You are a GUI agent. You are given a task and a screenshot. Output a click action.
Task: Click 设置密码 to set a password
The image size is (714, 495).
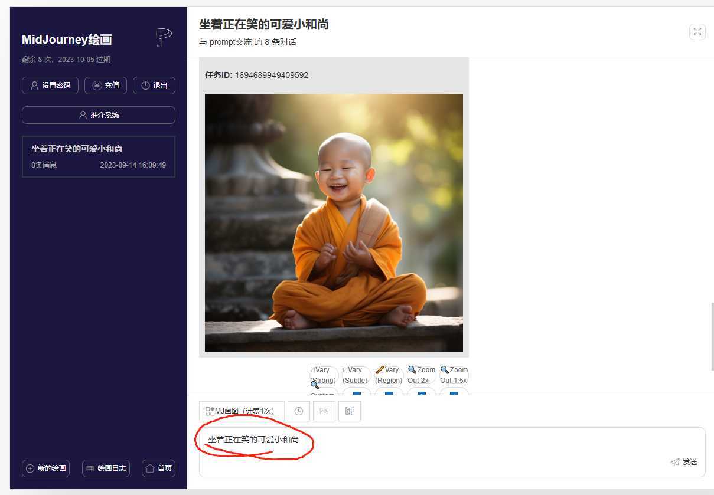pyautogui.click(x=50, y=85)
